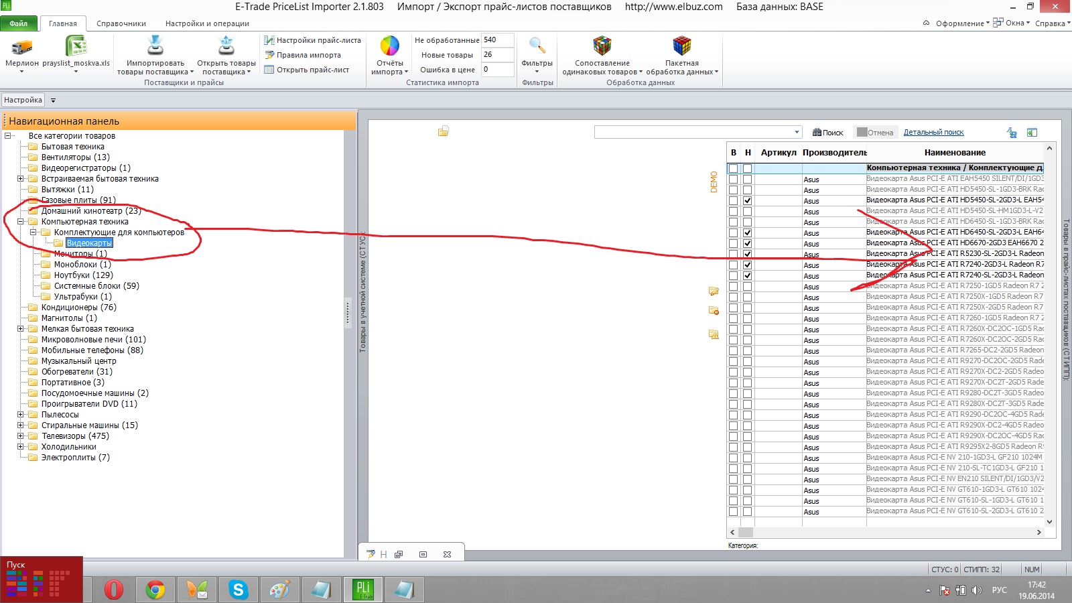1072x603 pixels.
Task: Click the green-arrow panel icon near search bar
Action: pyautogui.click(x=1032, y=133)
